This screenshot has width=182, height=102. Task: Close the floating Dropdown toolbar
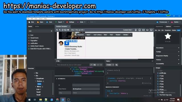(x=130, y=35)
